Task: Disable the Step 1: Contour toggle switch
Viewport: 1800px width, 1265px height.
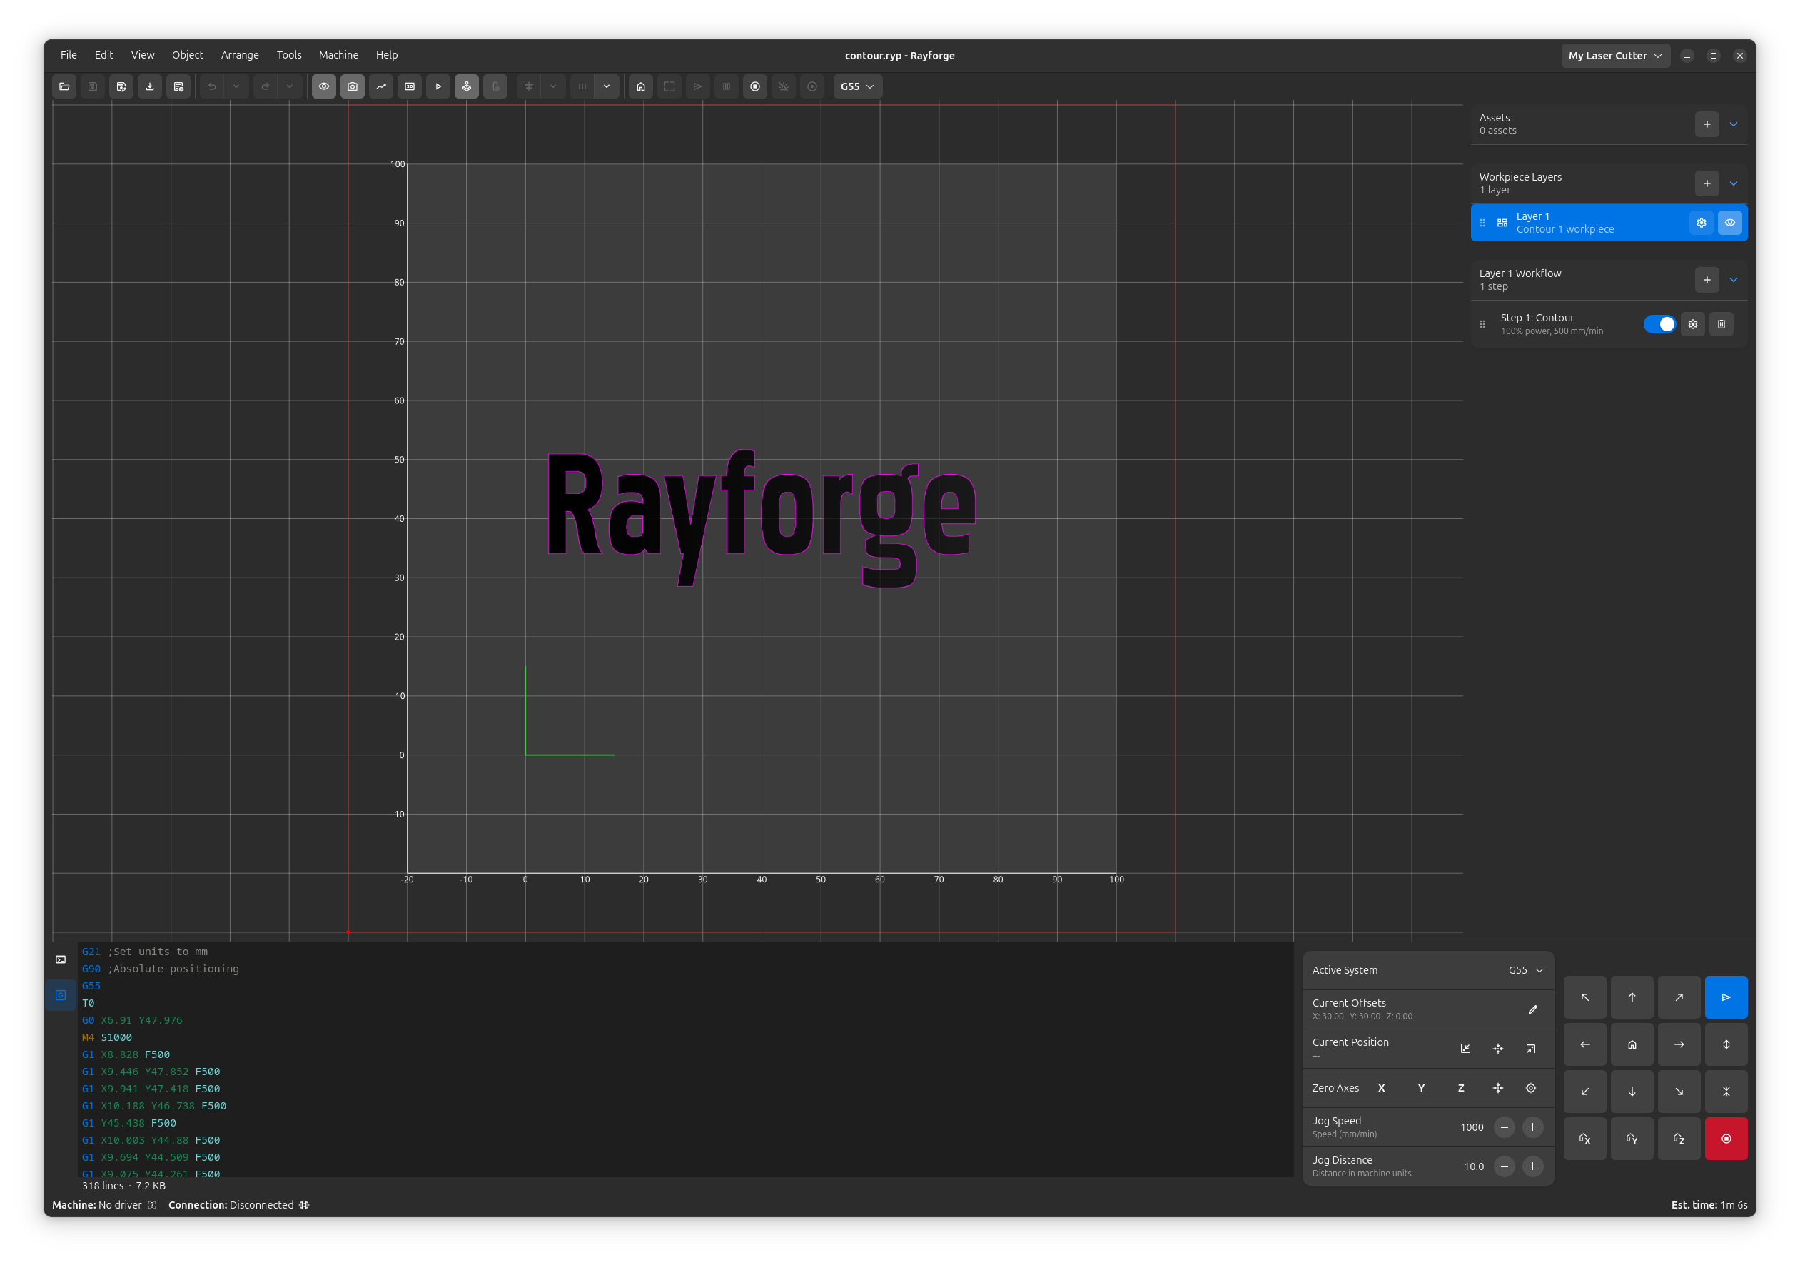Action: [1659, 324]
